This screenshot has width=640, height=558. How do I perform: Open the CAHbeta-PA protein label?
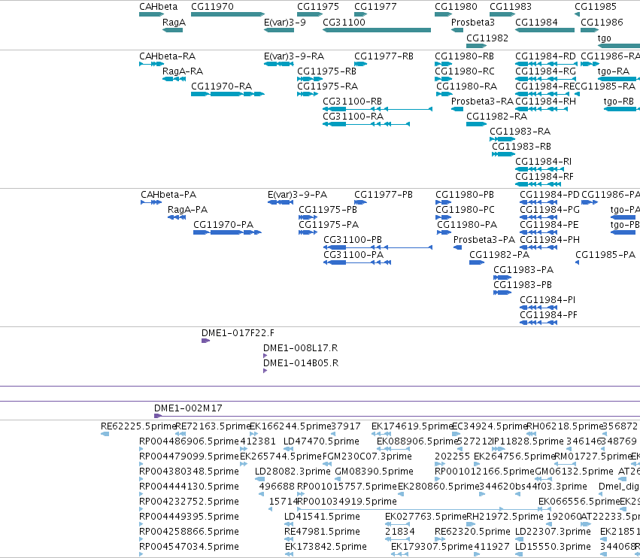[168, 194]
